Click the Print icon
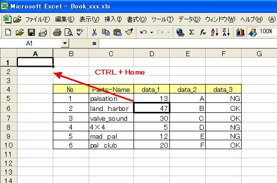The width and height of the screenshot is (277, 183). 57,32
